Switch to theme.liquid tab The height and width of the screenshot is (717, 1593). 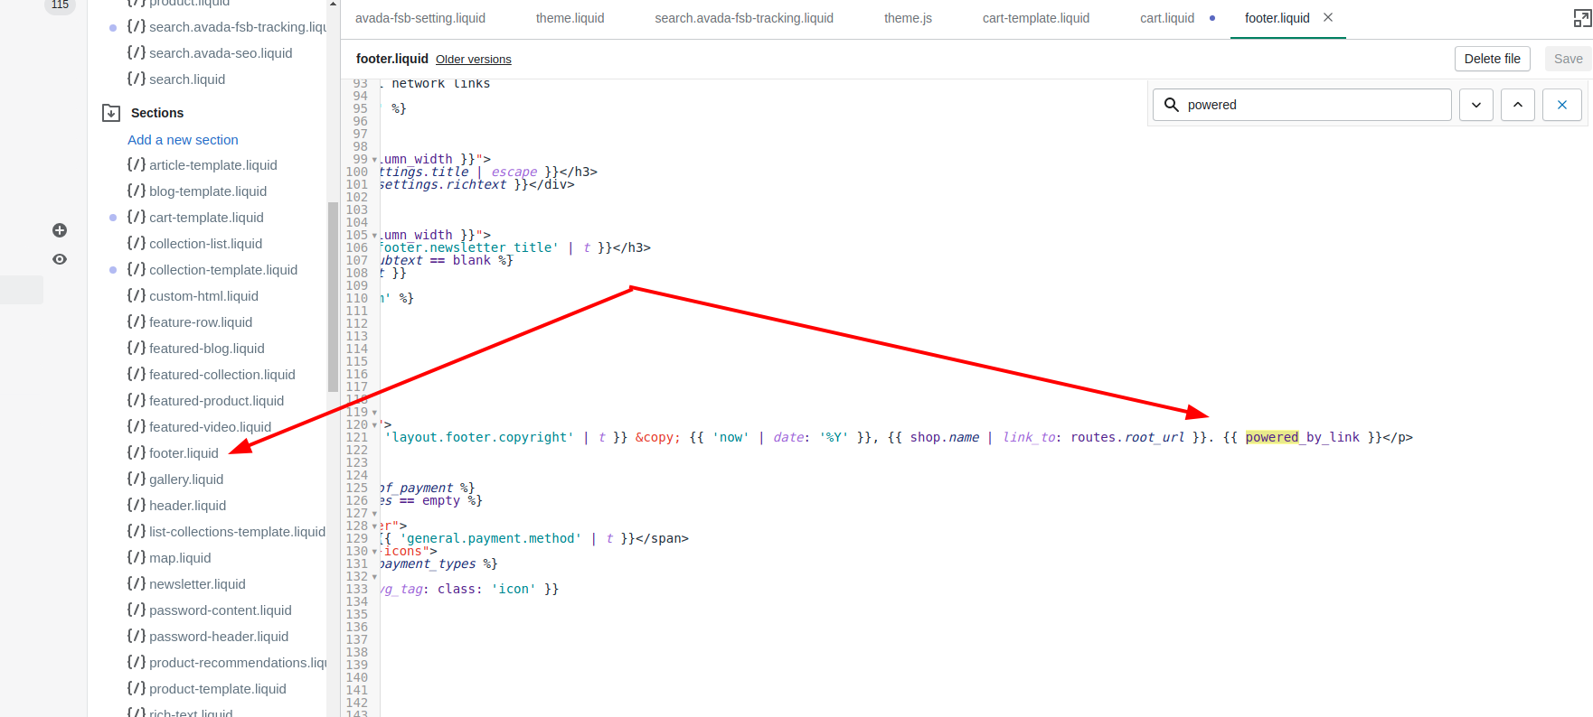click(570, 18)
